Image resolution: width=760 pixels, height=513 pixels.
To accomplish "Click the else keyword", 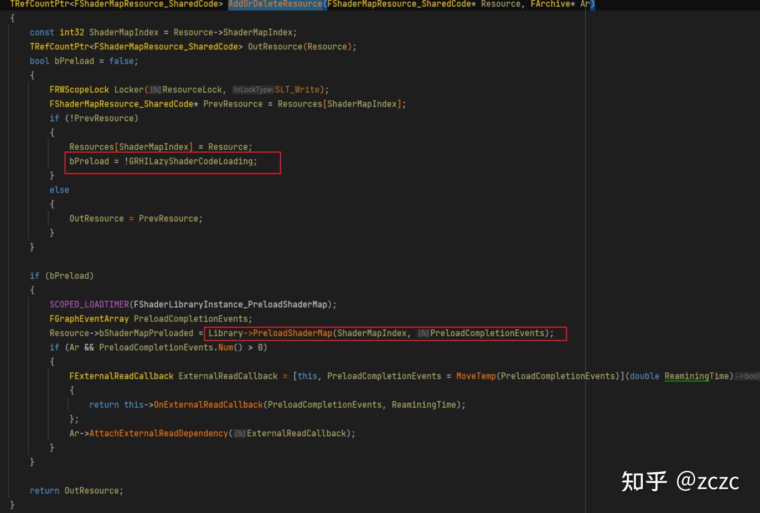I will click(x=59, y=190).
